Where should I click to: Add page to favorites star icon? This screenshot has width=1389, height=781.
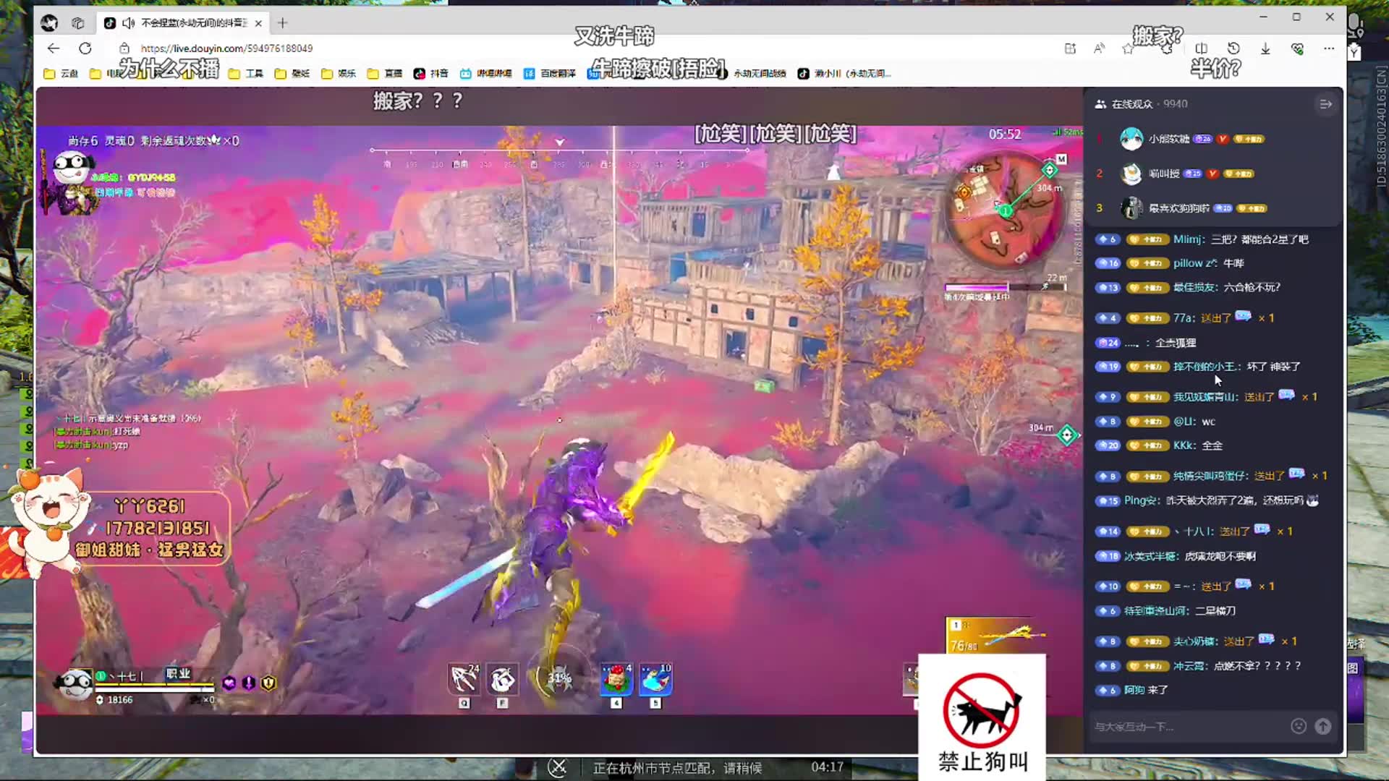click(1128, 48)
